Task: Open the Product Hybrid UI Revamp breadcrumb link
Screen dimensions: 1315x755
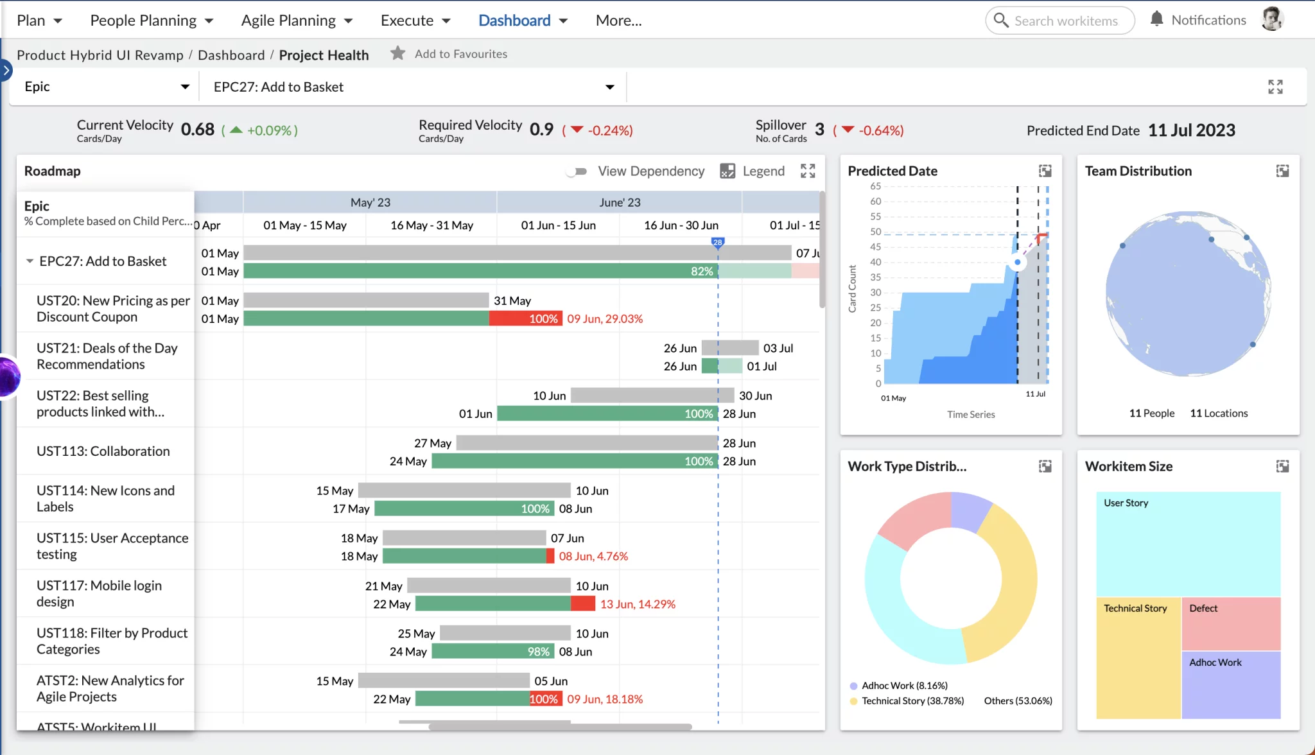Action: click(100, 55)
